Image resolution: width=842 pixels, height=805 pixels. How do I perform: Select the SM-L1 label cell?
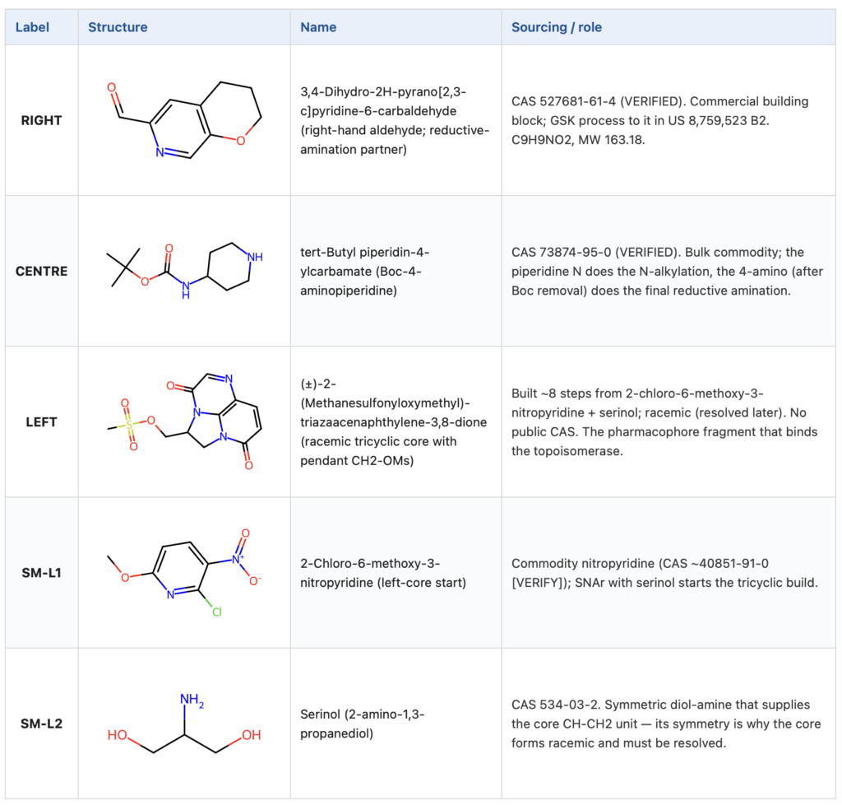coord(41,573)
